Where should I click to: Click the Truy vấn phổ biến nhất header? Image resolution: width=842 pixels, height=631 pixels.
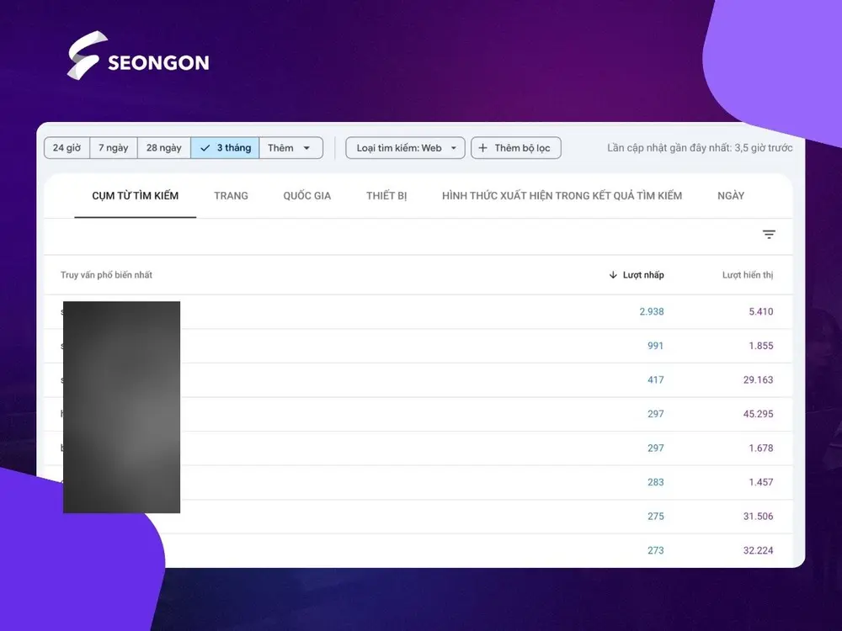pyautogui.click(x=106, y=275)
